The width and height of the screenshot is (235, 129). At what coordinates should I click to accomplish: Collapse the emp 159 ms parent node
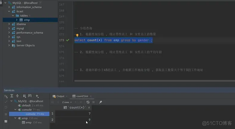pos(15,118)
